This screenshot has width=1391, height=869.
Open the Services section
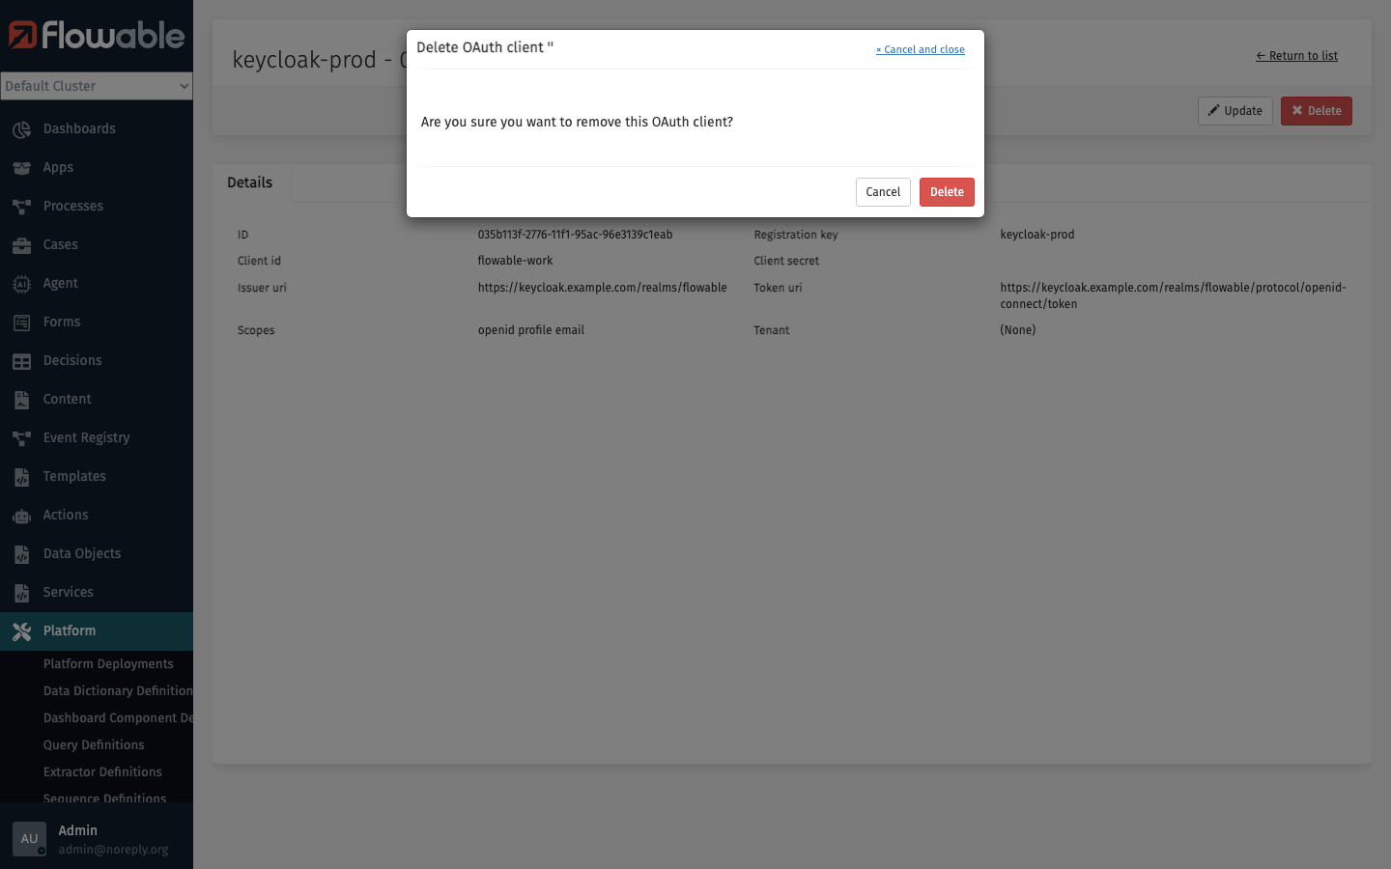[68, 592]
